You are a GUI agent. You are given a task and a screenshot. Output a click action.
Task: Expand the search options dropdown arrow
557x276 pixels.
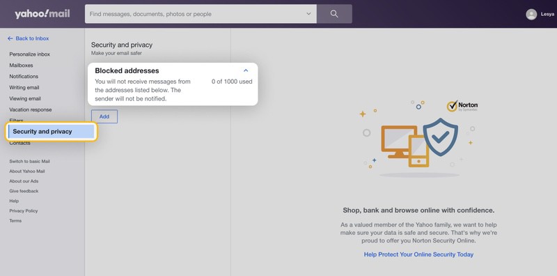point(308,14)
